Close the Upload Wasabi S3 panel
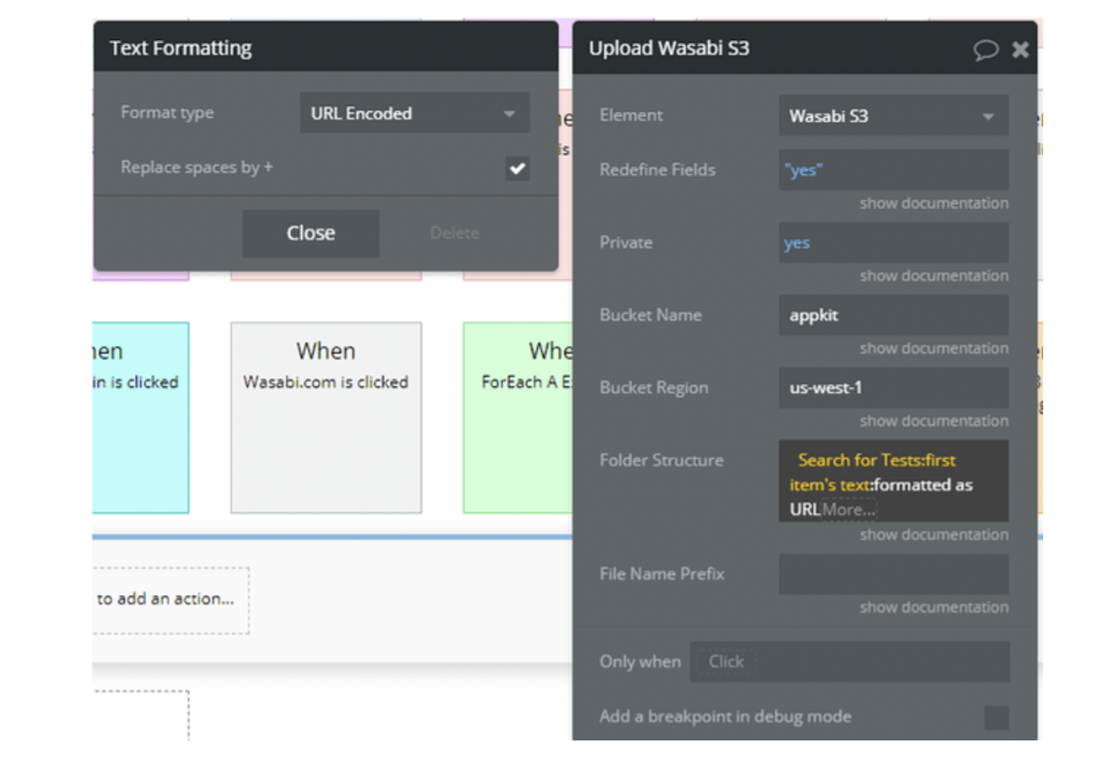 click(x=1020, y=50)
